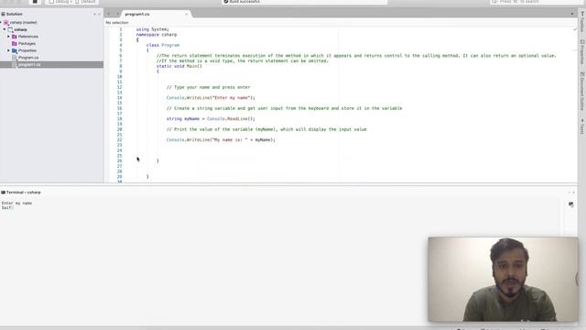Open the Toolbox side pad
Viewport: 586px width, 330px height.
pyautogui.click(x=582, y=22)
